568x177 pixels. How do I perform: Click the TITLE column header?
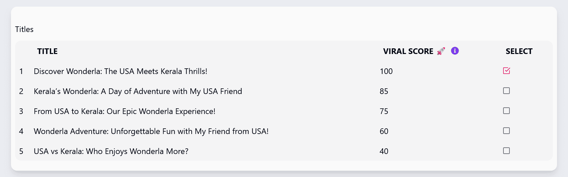[x=48, y=51]
